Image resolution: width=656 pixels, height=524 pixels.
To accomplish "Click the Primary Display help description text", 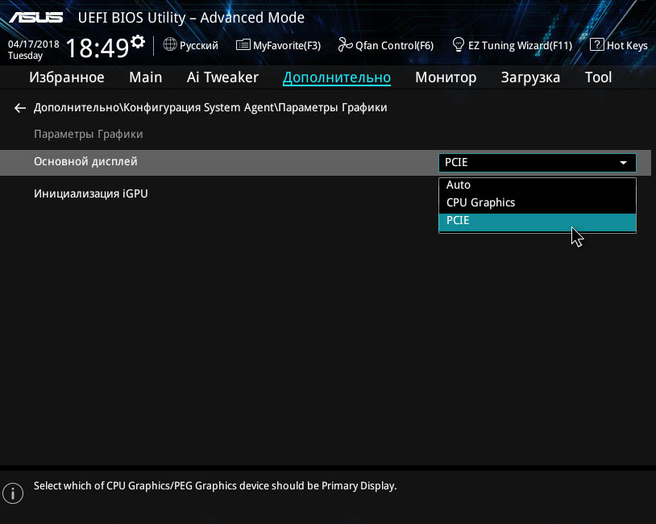I will [215, 486].
